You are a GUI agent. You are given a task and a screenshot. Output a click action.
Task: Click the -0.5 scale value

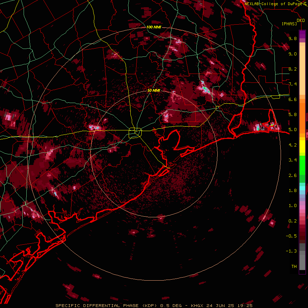click(291, 236)
